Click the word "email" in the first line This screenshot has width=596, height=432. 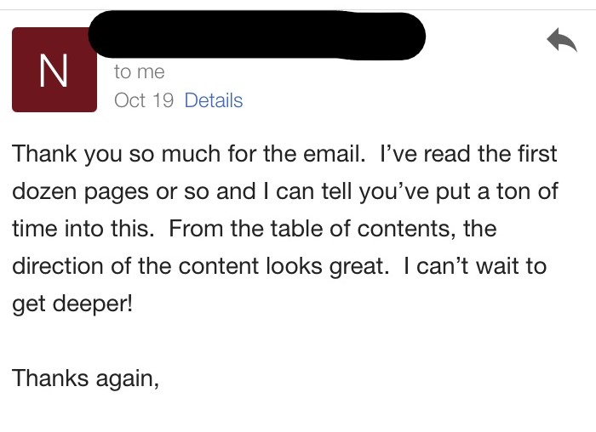317,154
